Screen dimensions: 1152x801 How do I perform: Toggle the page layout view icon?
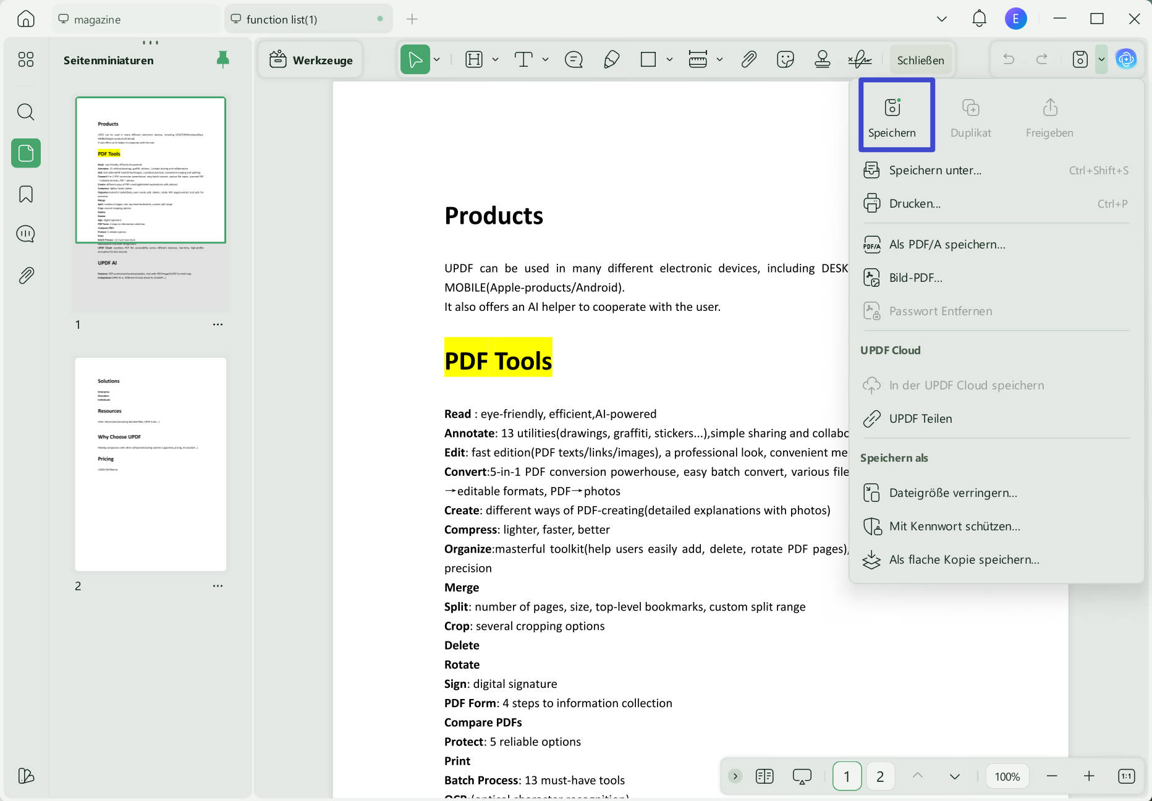tap(764, 776)
